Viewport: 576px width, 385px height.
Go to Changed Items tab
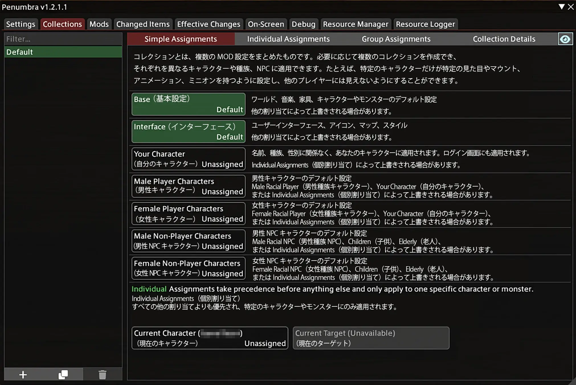pos(143,24)
